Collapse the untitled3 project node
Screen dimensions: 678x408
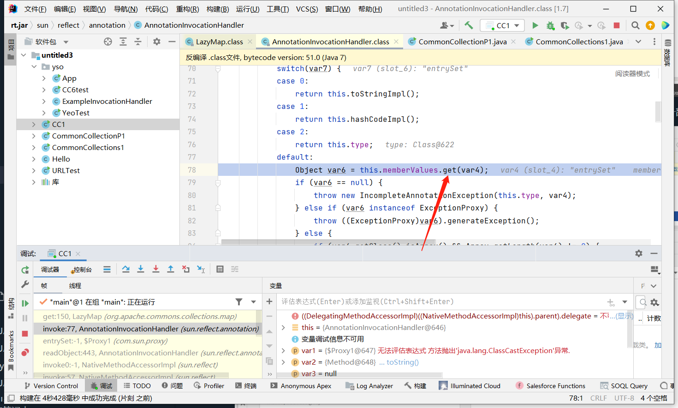(x=24, y=55)
